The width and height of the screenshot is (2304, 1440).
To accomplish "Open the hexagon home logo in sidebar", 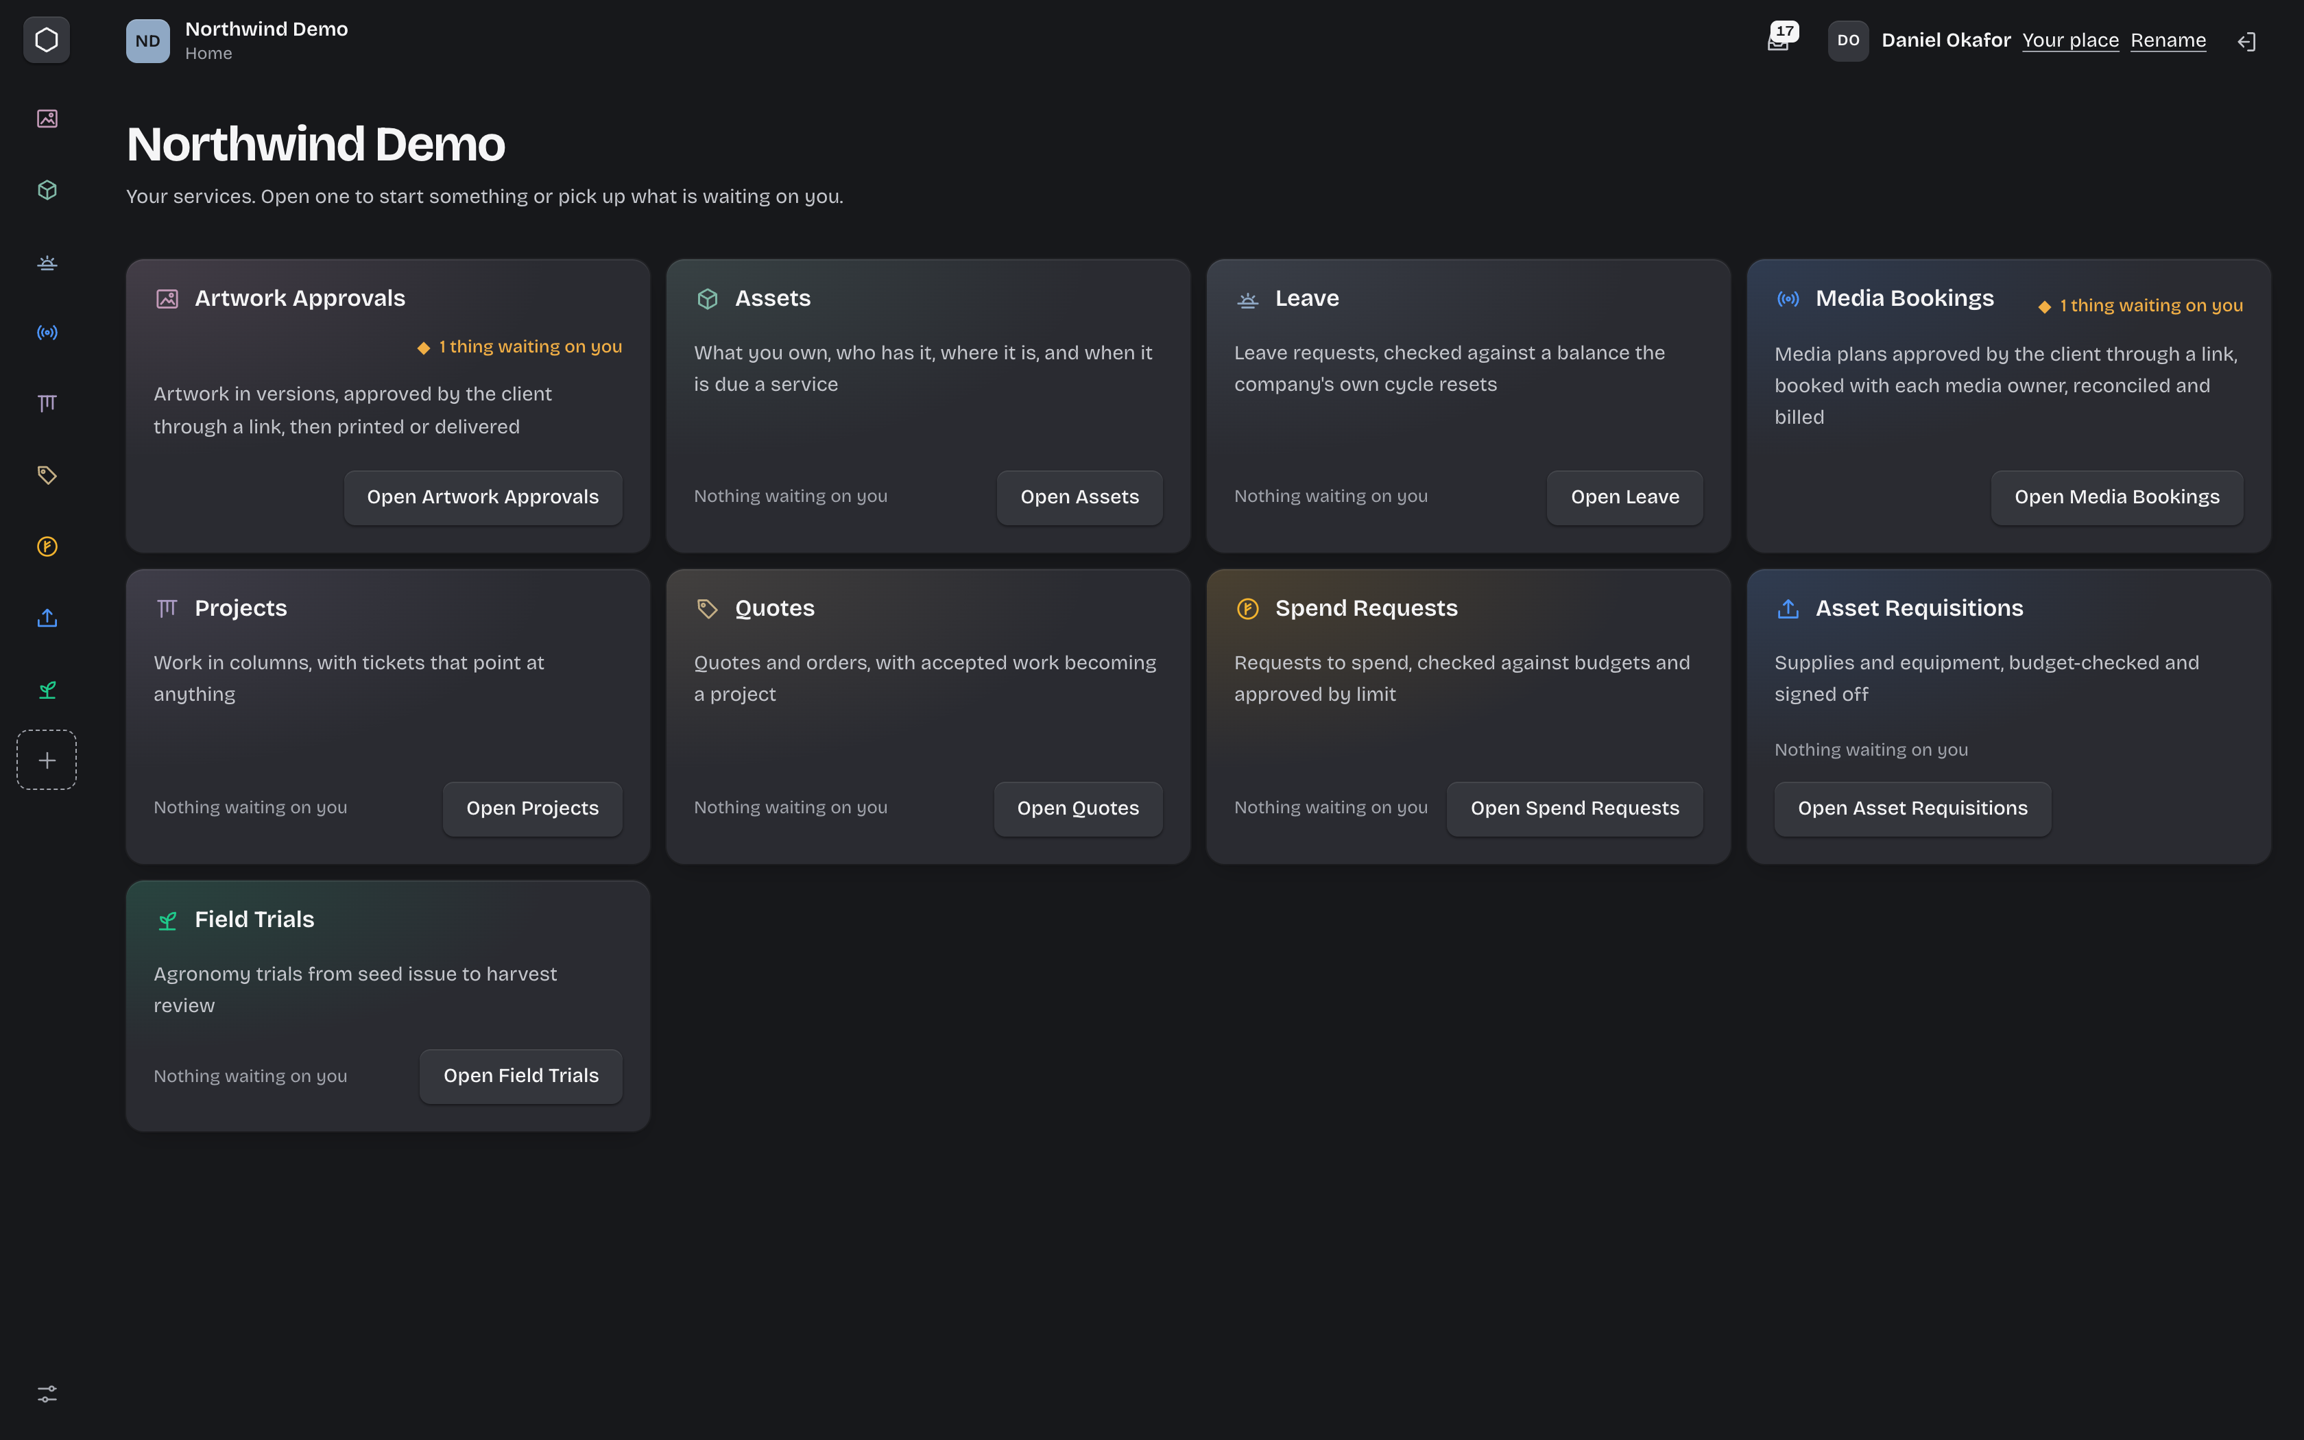I will pyautogui.click(x=47, y=40).
